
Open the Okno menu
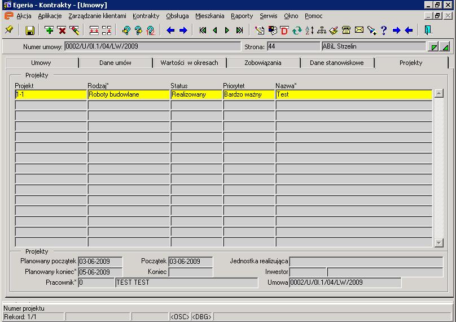[291, 16]
